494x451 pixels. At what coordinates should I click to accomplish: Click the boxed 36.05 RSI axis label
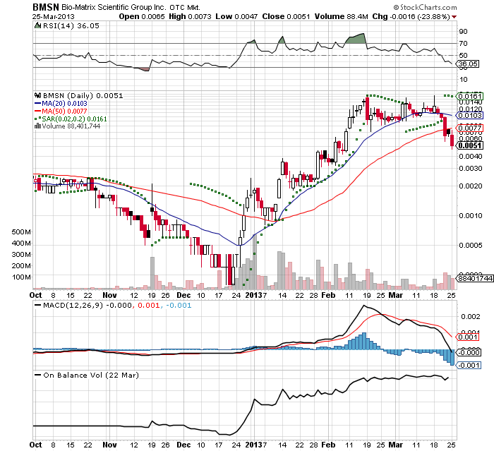click(468, 64)
